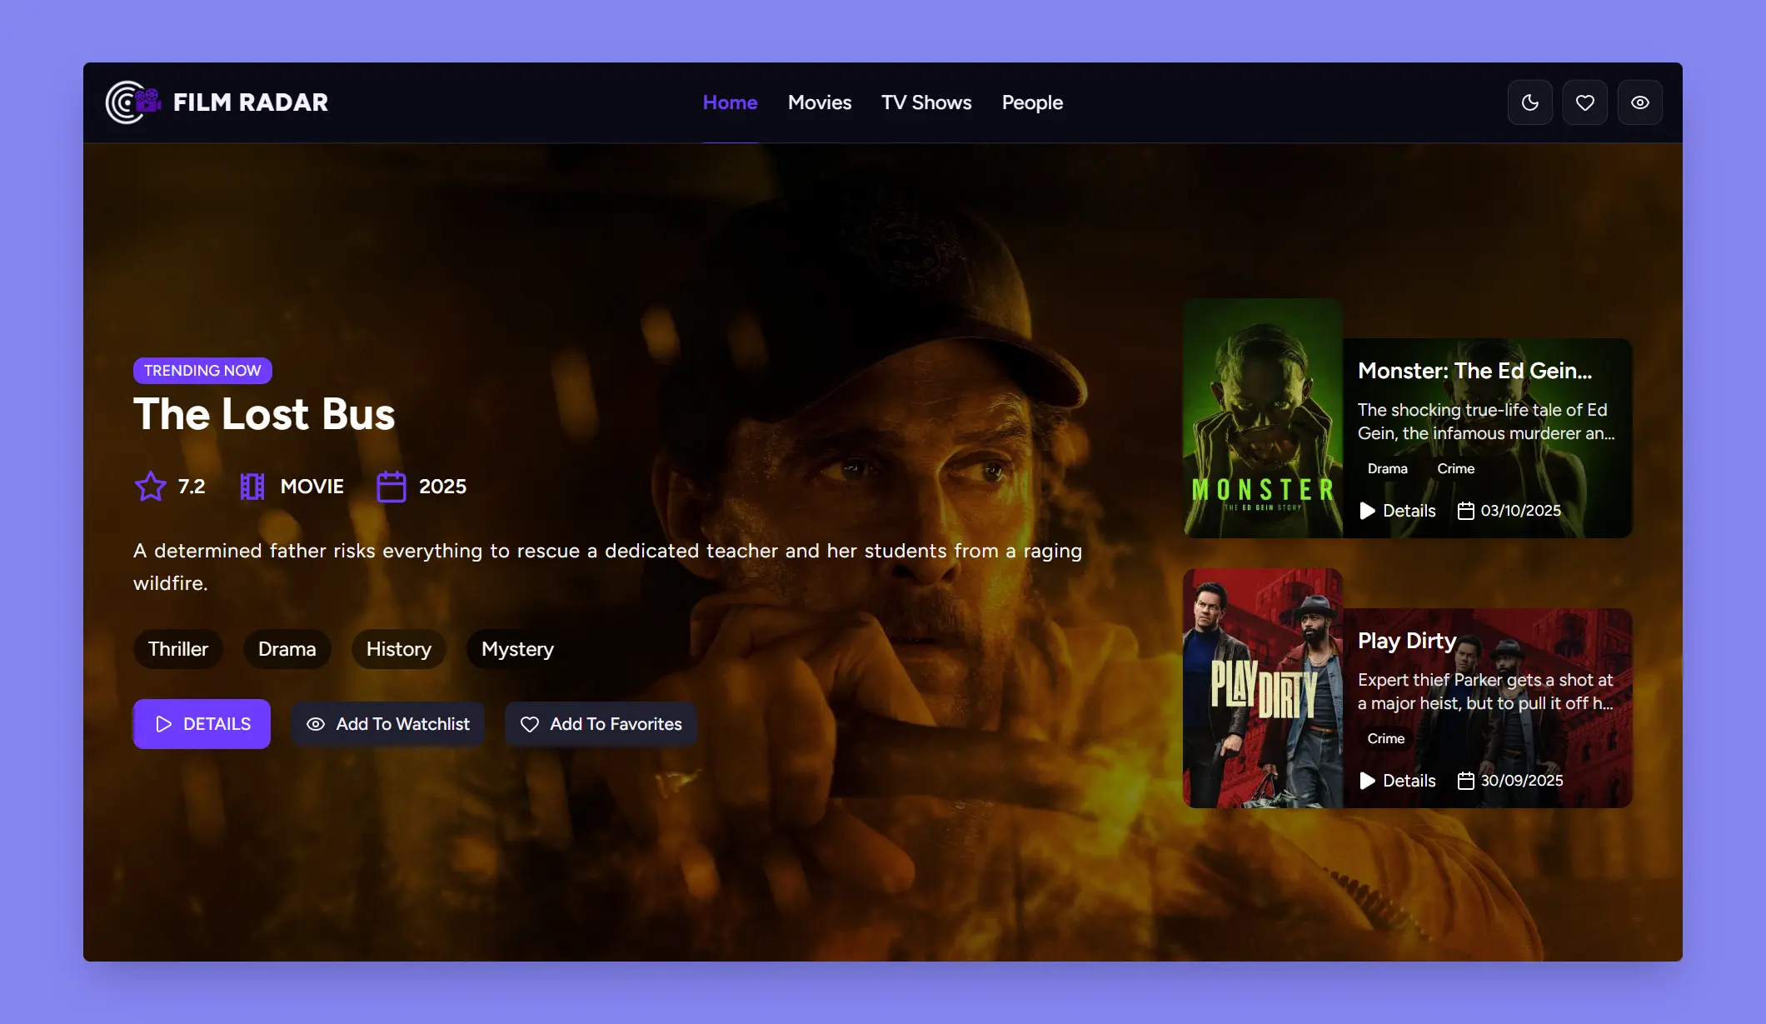Click the film reel icon beside MOVIE
Viewport: 1766px width, 1024px height.
click(252, 486)
